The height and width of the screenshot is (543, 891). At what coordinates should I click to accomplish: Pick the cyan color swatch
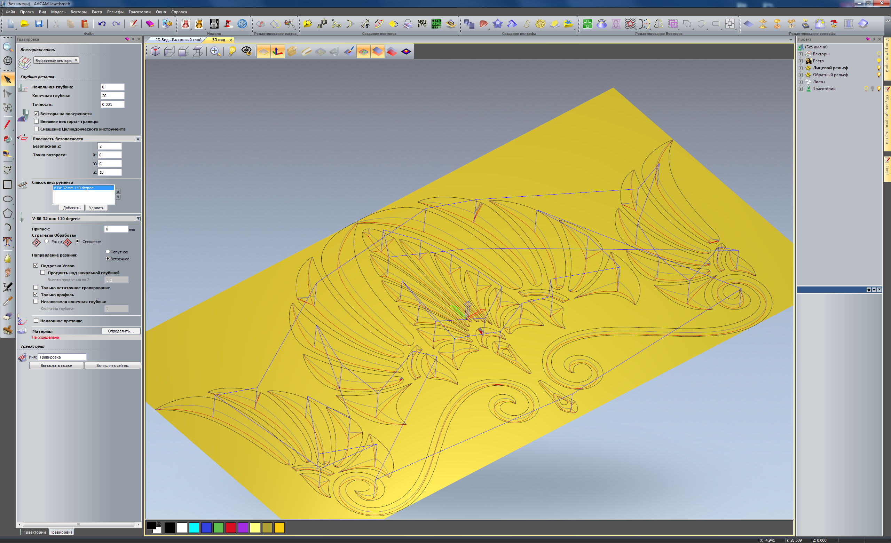194,528
